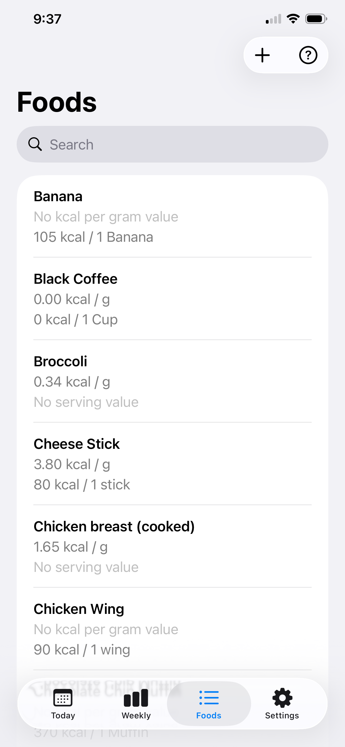Tap the 9:37 clock in status bar
Image resolution: width=345 pixels, height=747 pixels.
click(47, 19)
